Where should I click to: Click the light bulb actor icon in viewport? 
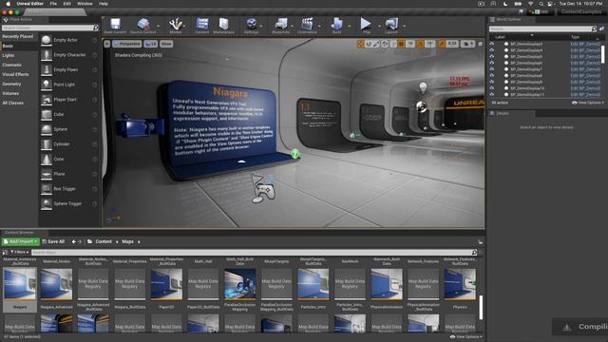coord(423,87)
